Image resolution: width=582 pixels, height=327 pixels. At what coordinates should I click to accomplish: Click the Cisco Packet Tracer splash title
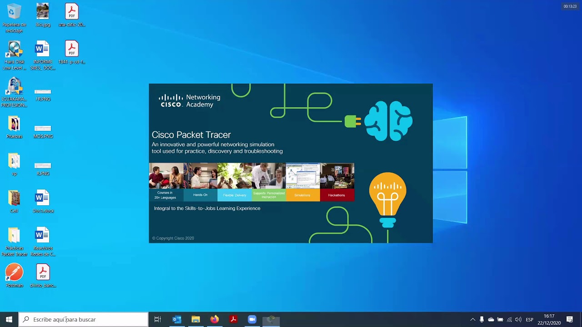(191, 135)
